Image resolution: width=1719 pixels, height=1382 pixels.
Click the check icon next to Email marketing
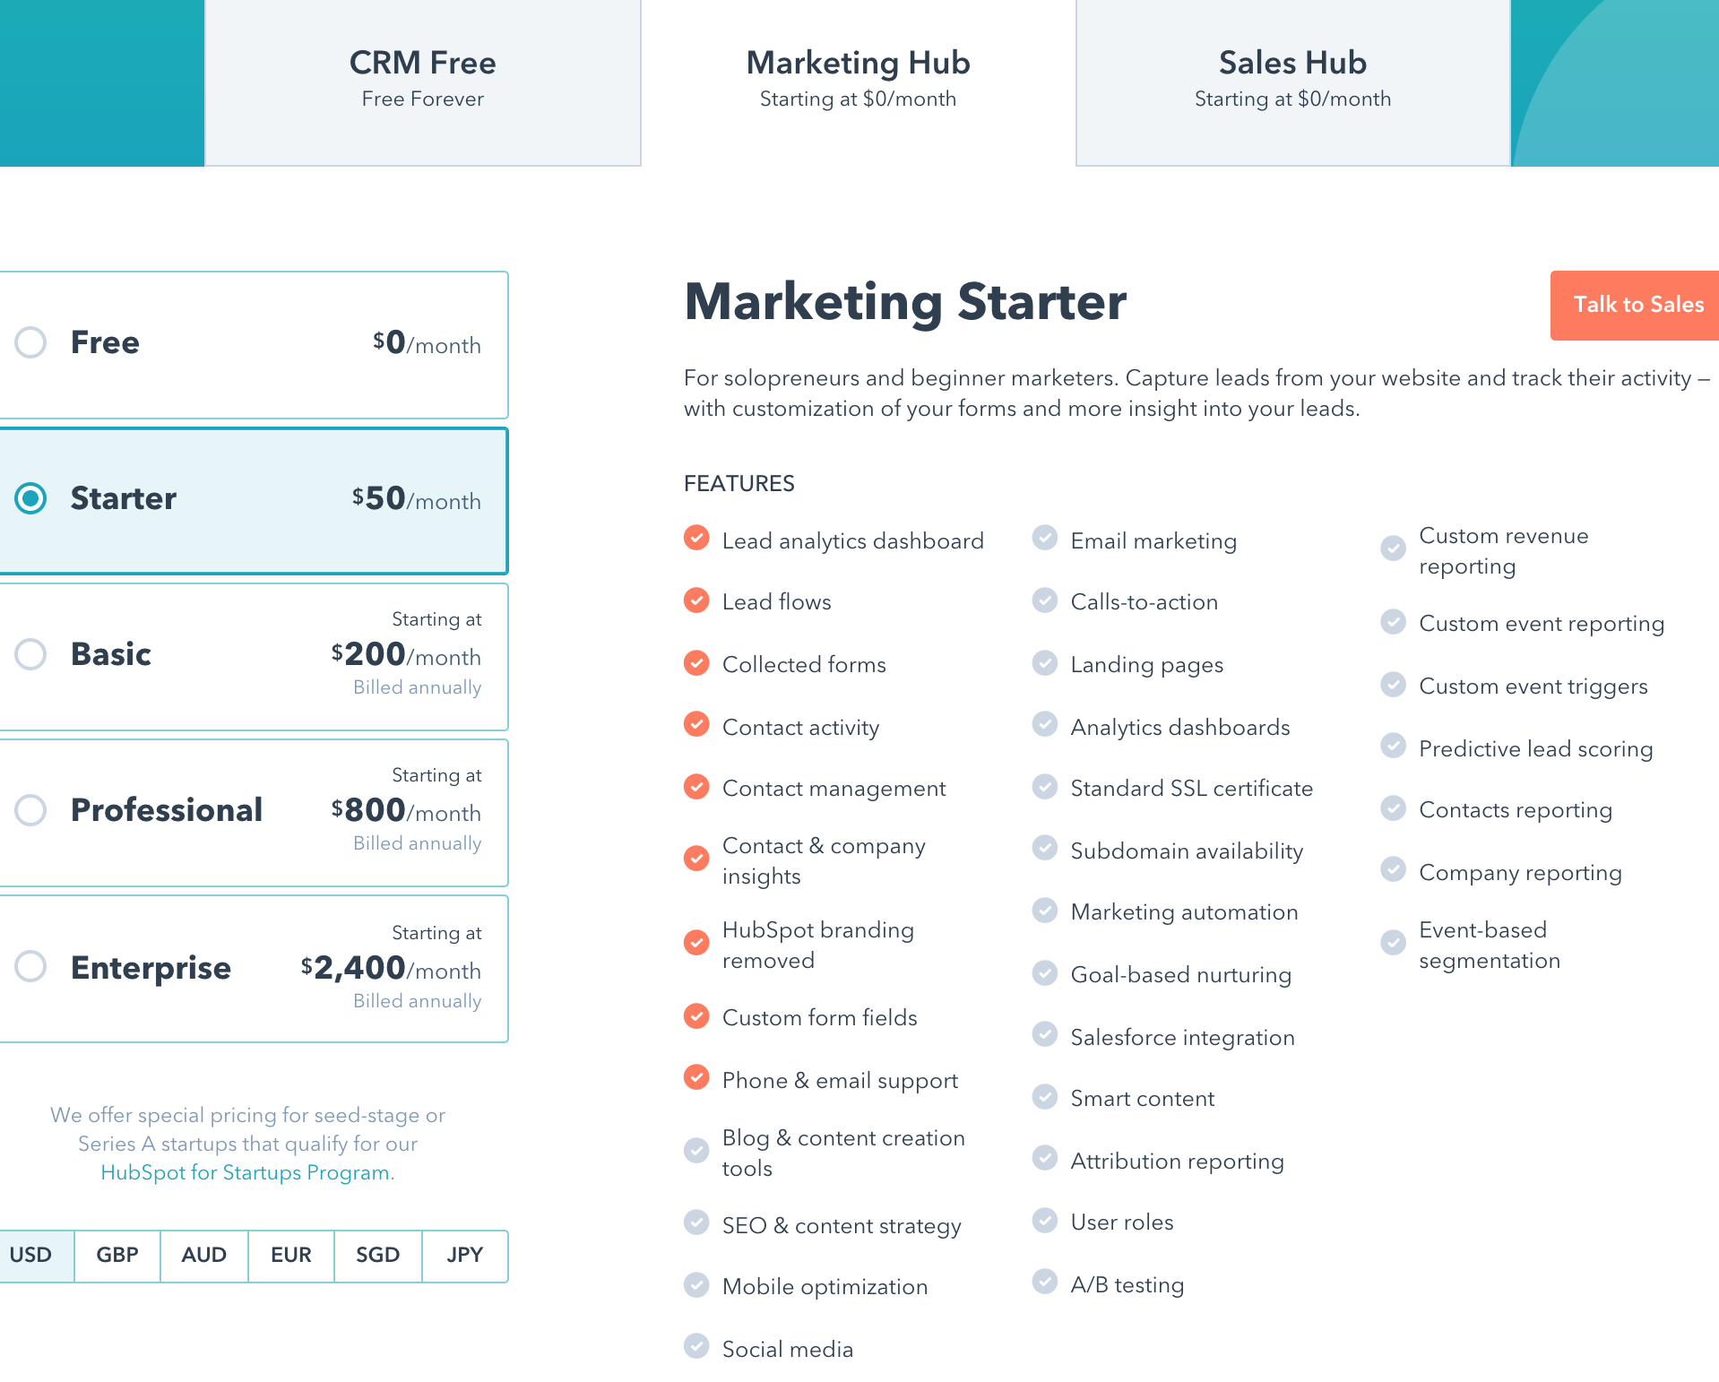click(x=1045, y=538)
